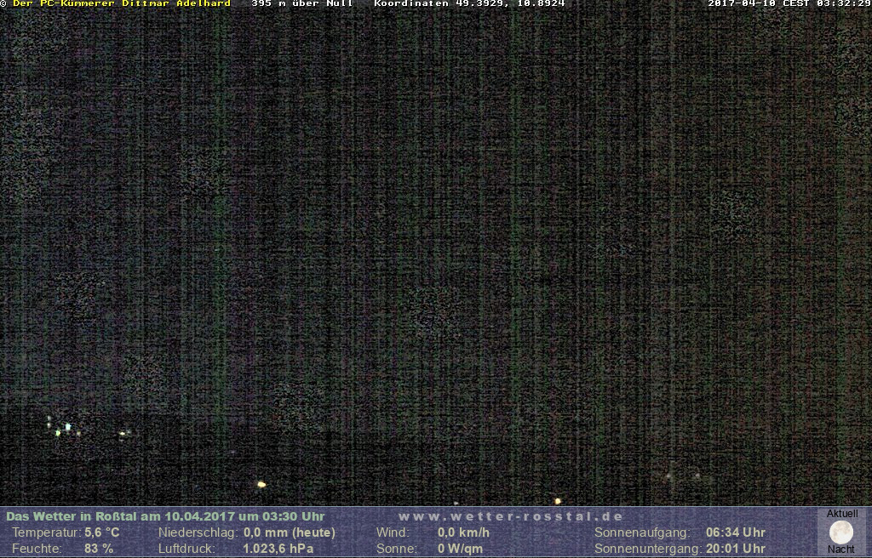This screenshot has height=558, width=872.
Task: Click the temperature value 5,6 °C
Action: click(x=101, y=532)
